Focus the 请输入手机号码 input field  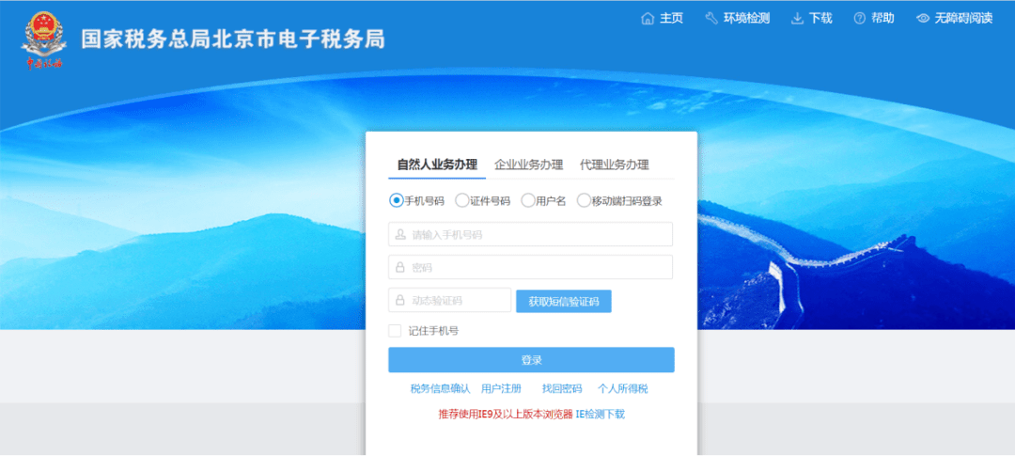530,234
